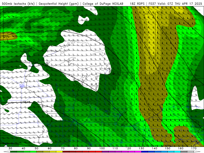The image size is (204, 153).
Task: Click the legend value 60
Action: (x=49, y=148)
